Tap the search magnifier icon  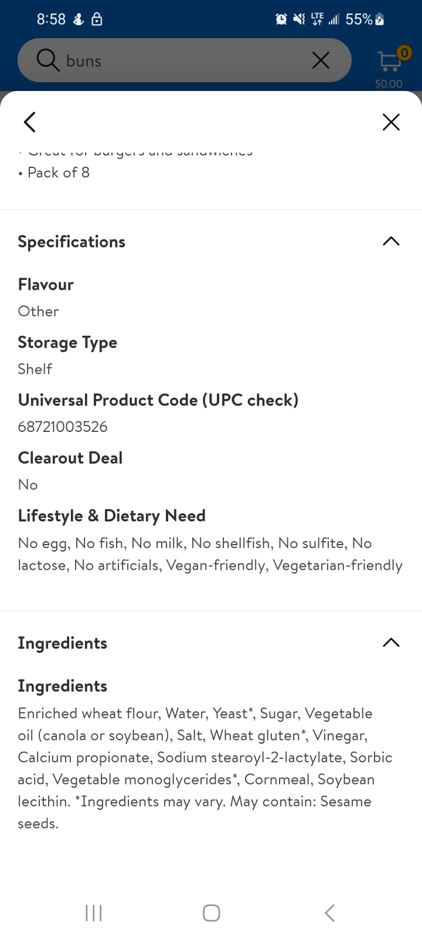click(47, 60)
